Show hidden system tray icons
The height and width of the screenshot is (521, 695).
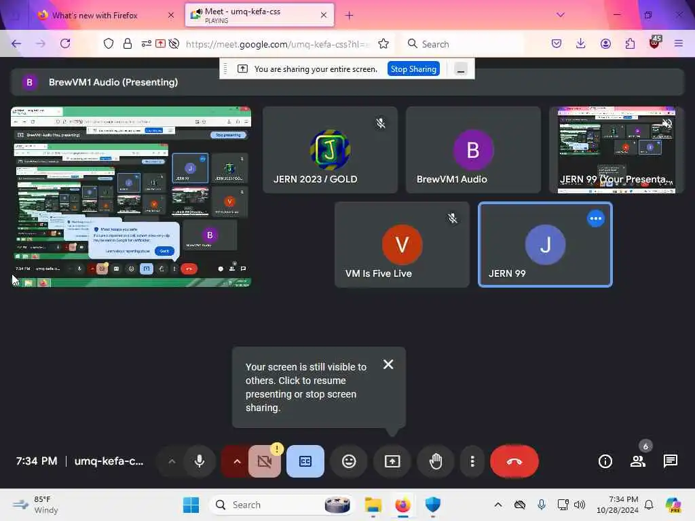pyautogui.click(x=498, y=505)
